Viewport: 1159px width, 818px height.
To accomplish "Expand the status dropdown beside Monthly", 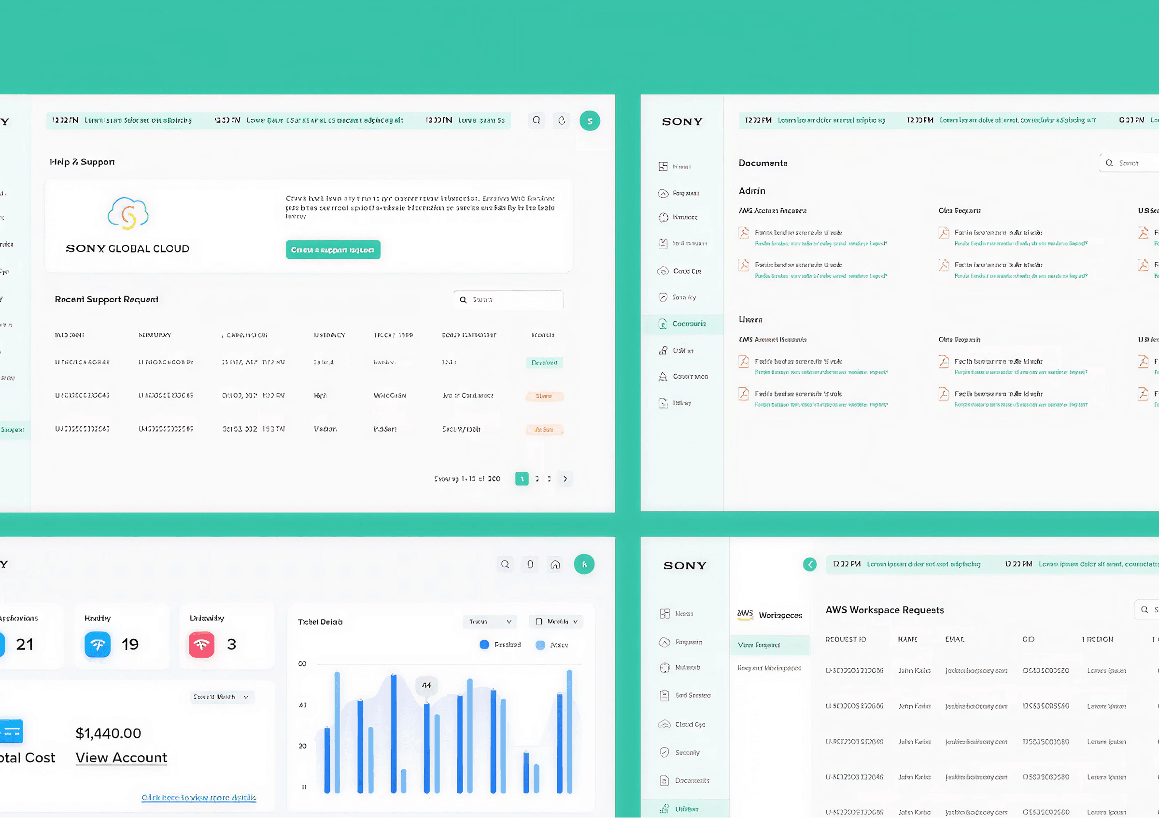I will 490,621.
